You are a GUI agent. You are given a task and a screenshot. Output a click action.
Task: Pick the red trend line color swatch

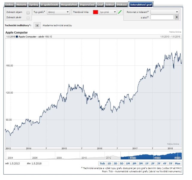coord(96,12)
